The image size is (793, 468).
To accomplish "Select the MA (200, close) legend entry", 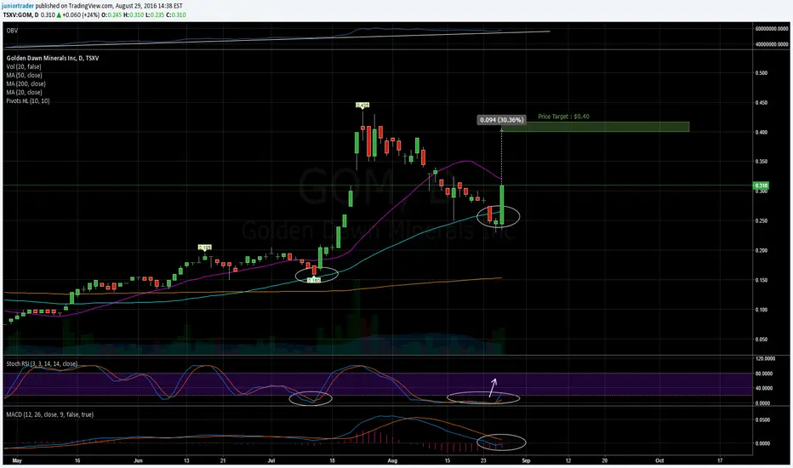I will coord(26,84).
